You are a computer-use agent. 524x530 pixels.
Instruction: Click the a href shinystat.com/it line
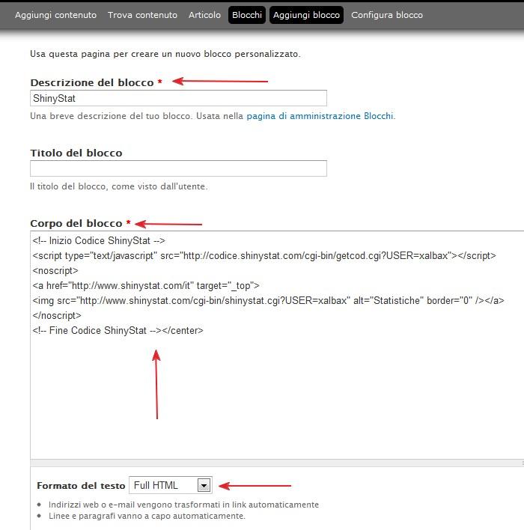(x=146, y=286)
